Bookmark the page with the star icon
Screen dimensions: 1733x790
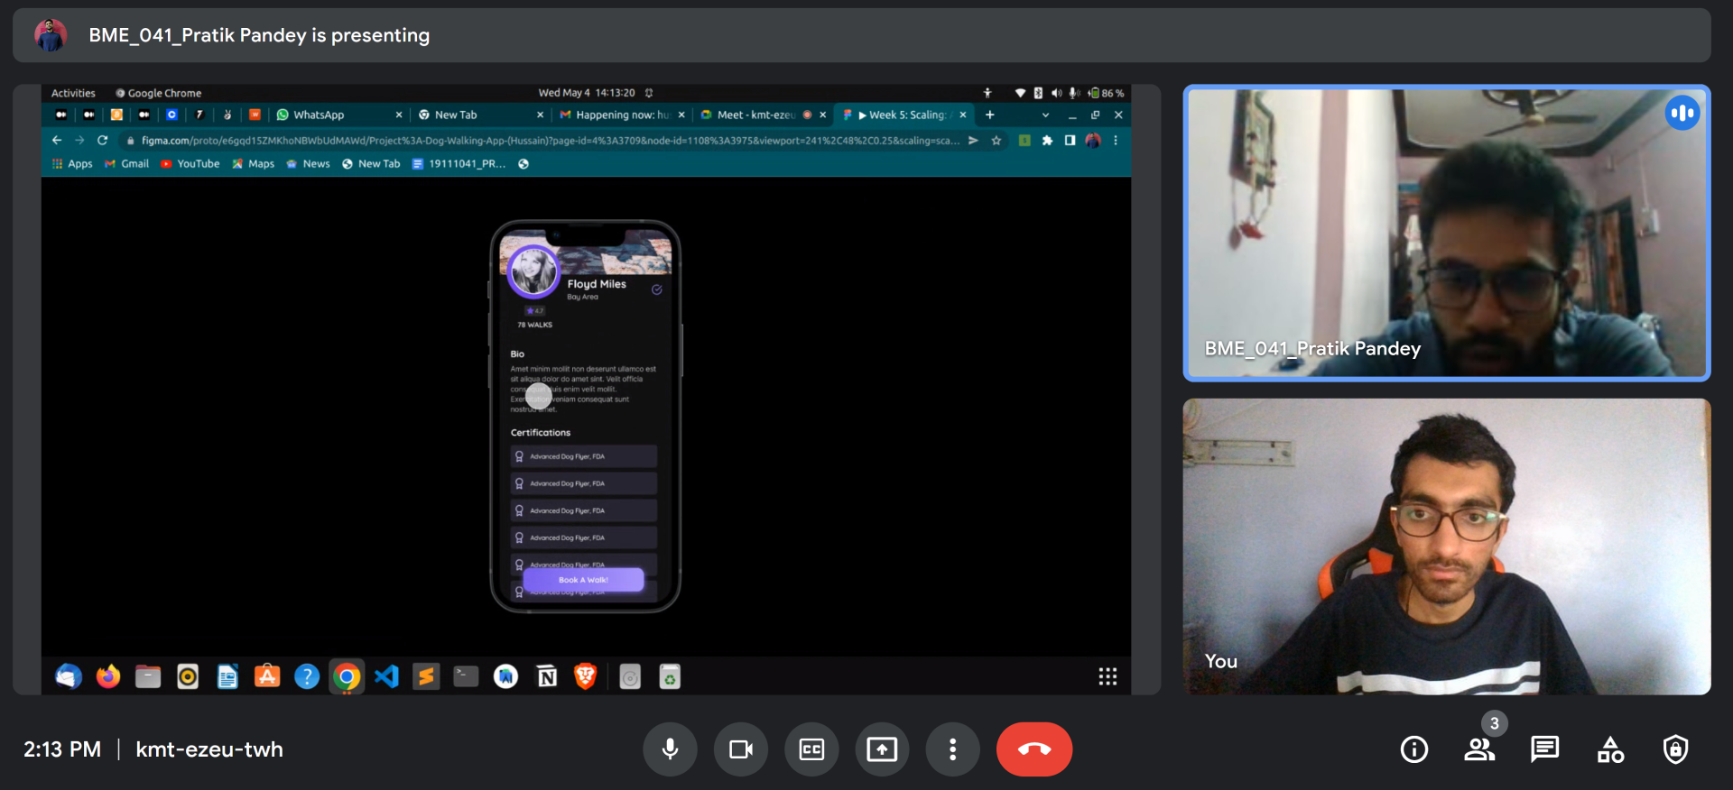(x=996, y=140)
